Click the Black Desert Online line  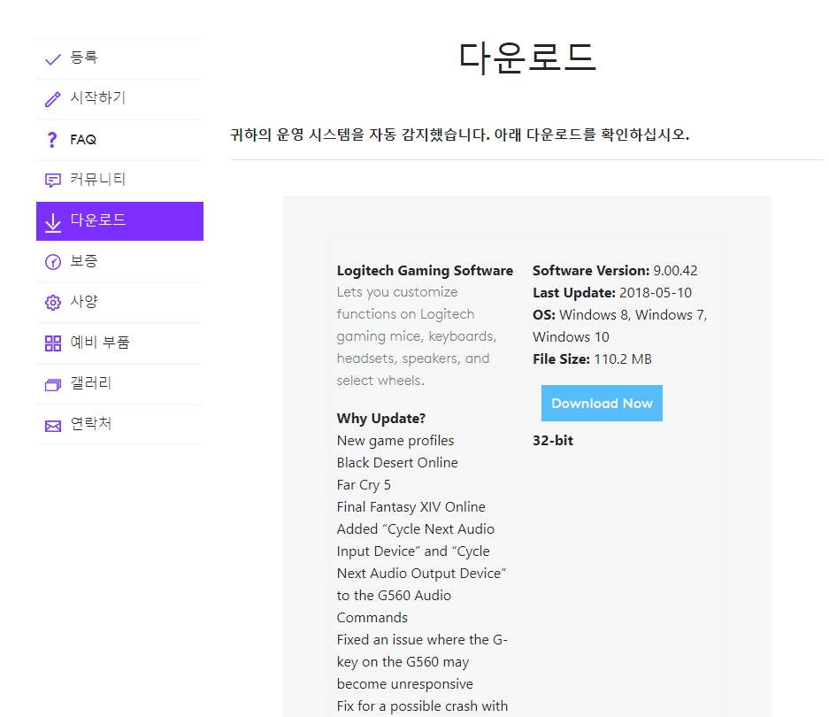coord(397,462)
